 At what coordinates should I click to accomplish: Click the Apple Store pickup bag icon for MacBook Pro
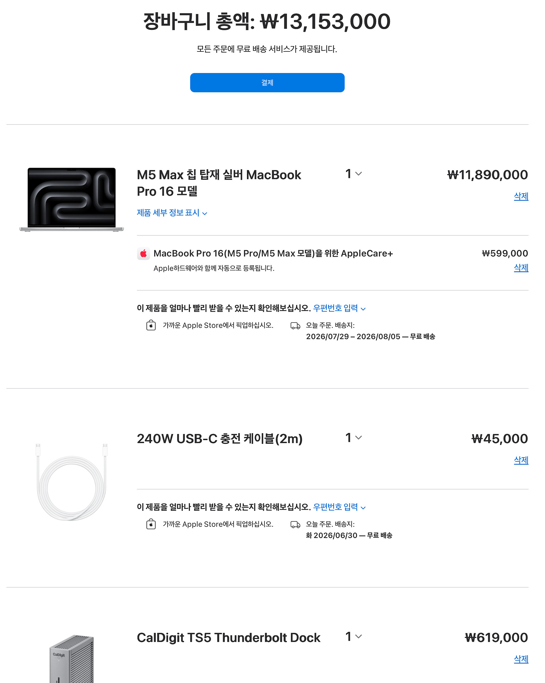point(151,325)
